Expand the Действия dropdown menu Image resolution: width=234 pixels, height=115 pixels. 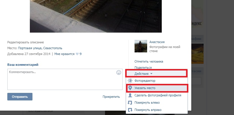[156, 74]
